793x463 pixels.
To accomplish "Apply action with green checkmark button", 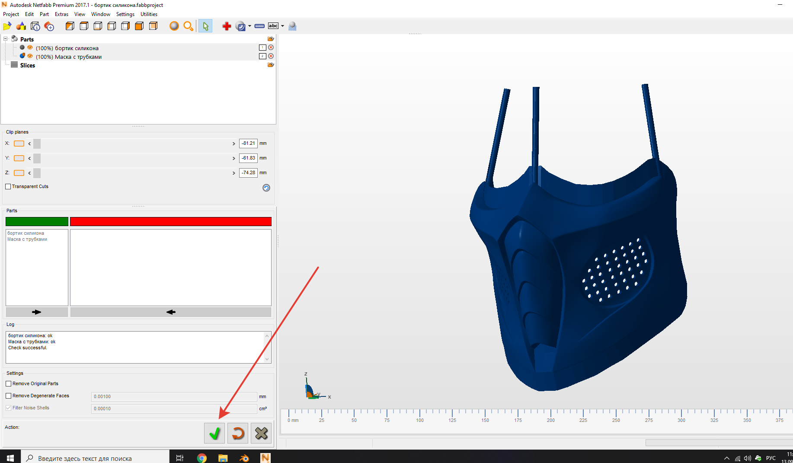I will coord(214,433).
